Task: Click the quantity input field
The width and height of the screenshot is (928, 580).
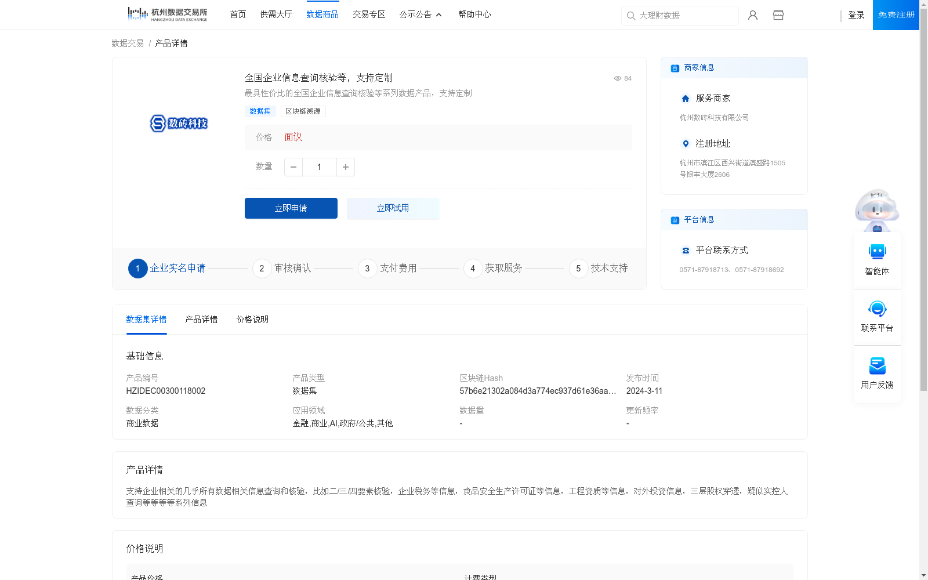Action: (x=320, y=167)
